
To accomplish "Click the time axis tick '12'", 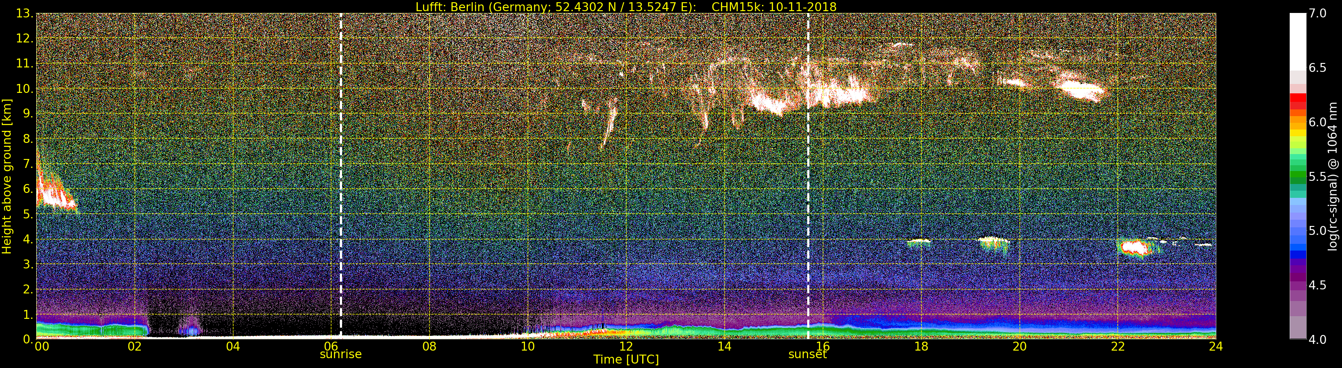I will coord(626,347).
